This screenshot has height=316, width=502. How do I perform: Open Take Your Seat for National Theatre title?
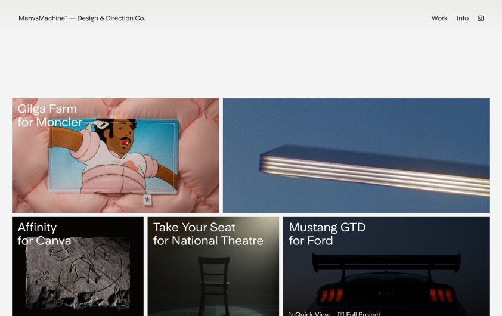(208, 234)
